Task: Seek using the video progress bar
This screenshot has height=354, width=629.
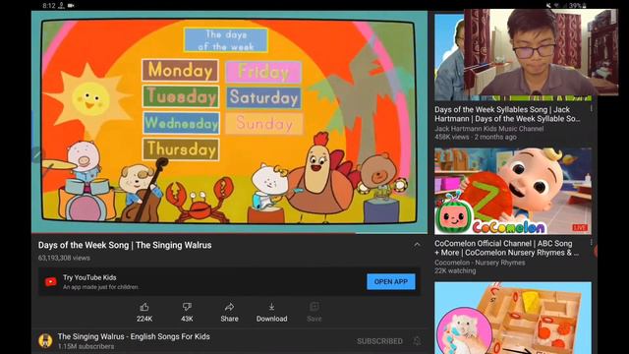Action: 229,233
